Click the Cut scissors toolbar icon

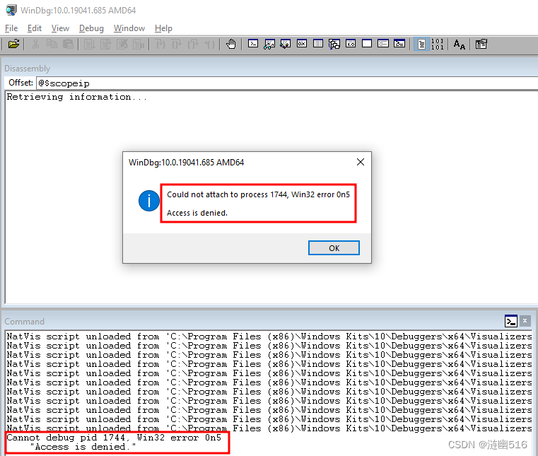35,44
